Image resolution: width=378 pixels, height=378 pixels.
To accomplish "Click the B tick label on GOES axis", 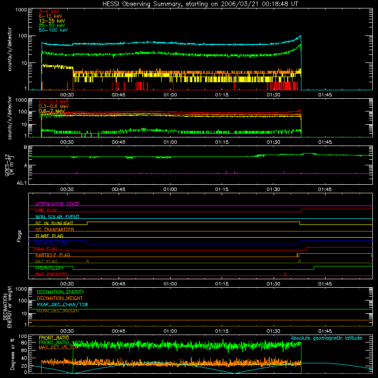I will pos(26,147).
